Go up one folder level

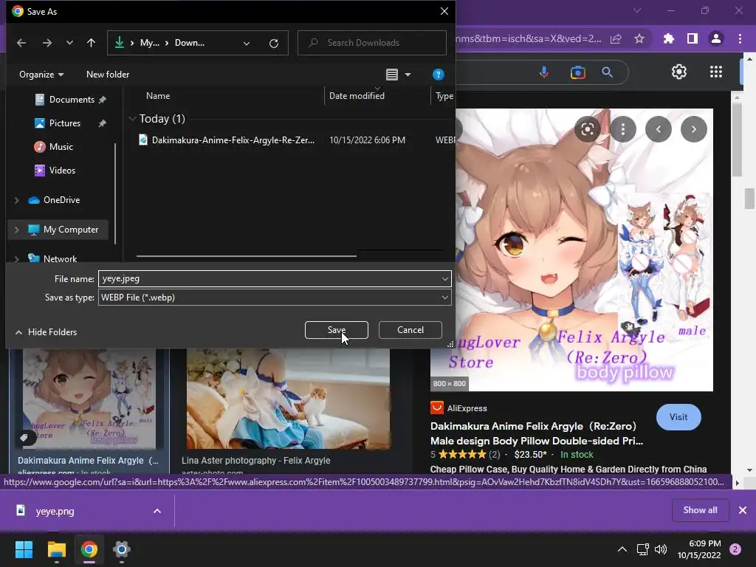point(91,43)
